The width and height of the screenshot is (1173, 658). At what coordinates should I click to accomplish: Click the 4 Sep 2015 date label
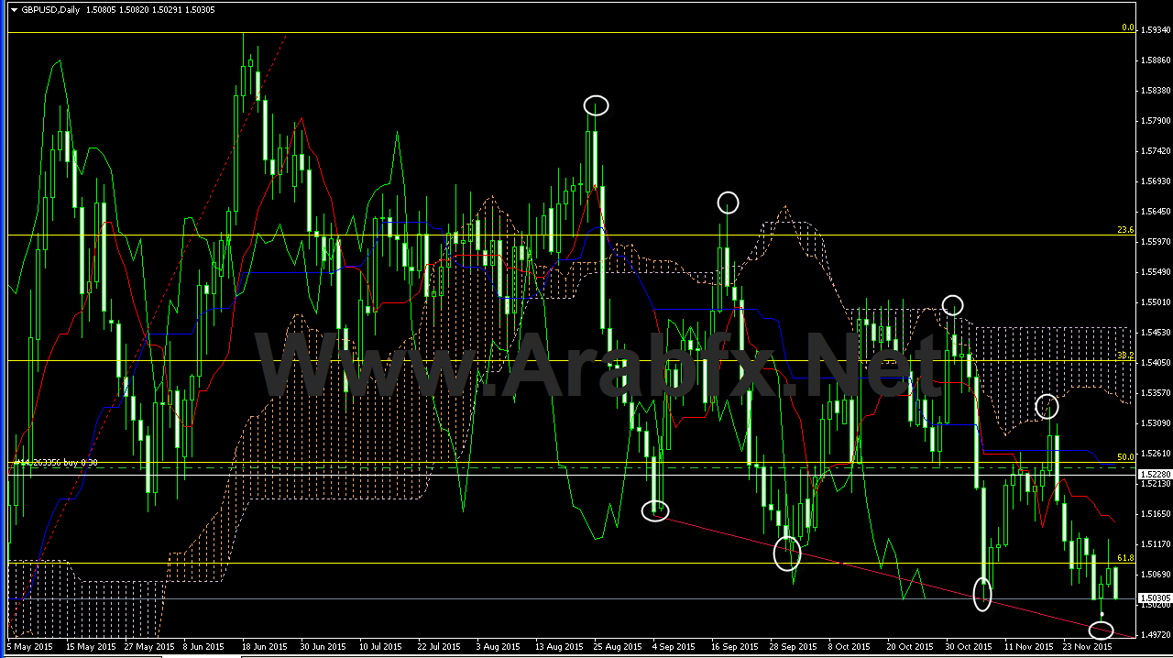click(x=674, y=647)
